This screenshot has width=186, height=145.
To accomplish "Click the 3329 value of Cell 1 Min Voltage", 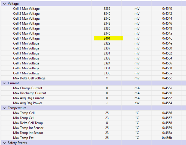I will click(x=107, y=43).
